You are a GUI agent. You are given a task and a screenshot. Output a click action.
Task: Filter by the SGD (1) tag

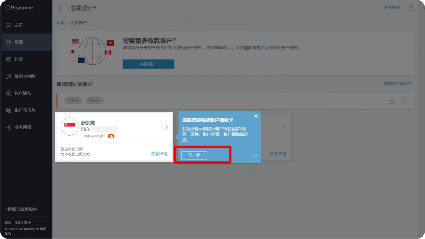tap(73, 101)
